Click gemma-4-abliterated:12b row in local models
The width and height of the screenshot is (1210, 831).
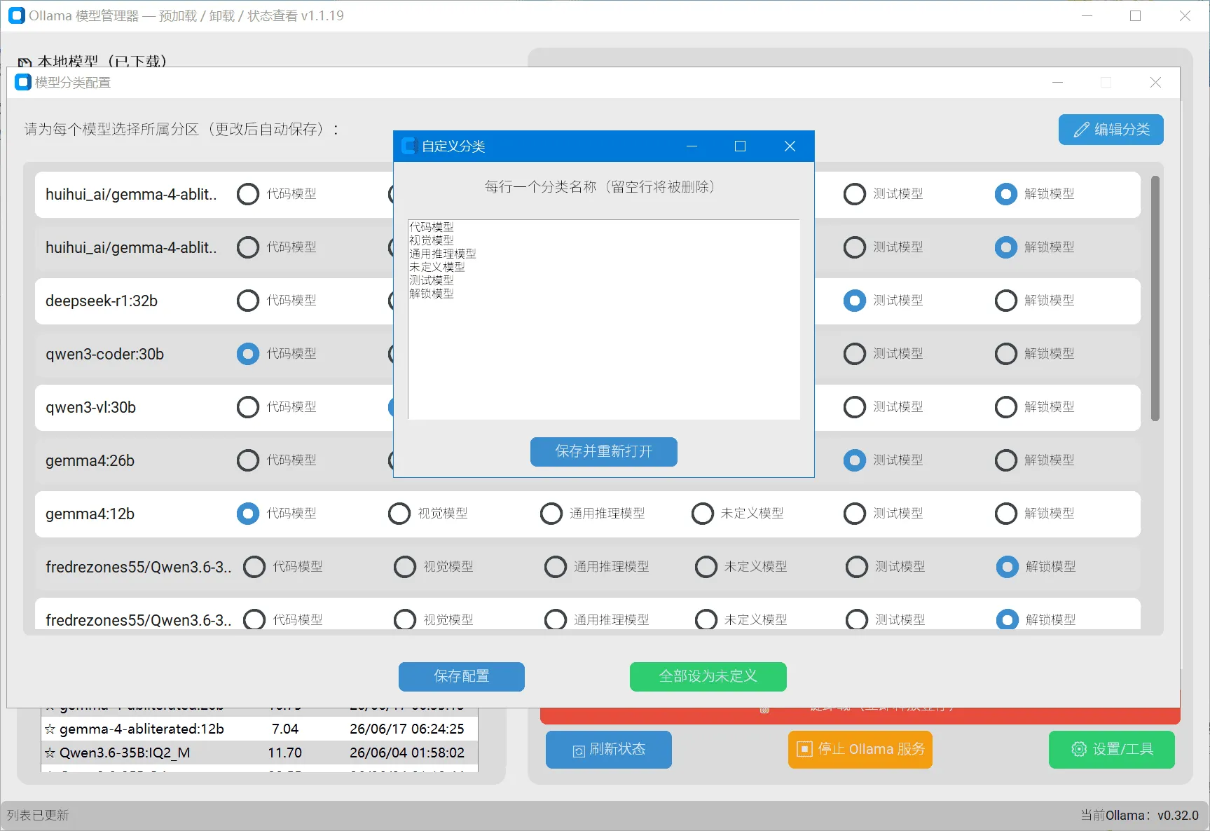[260, 729]
